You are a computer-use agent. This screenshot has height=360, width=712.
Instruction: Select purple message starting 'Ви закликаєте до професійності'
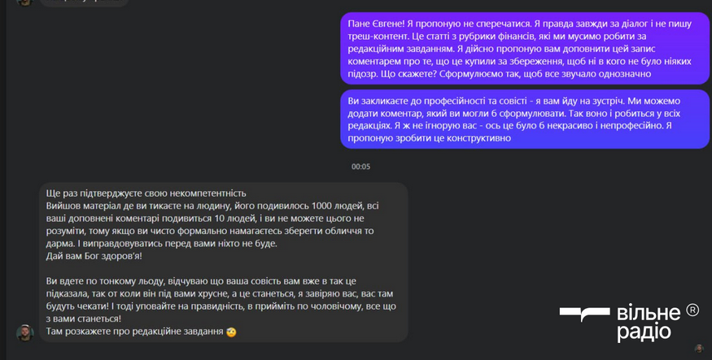tap(525, 119)
